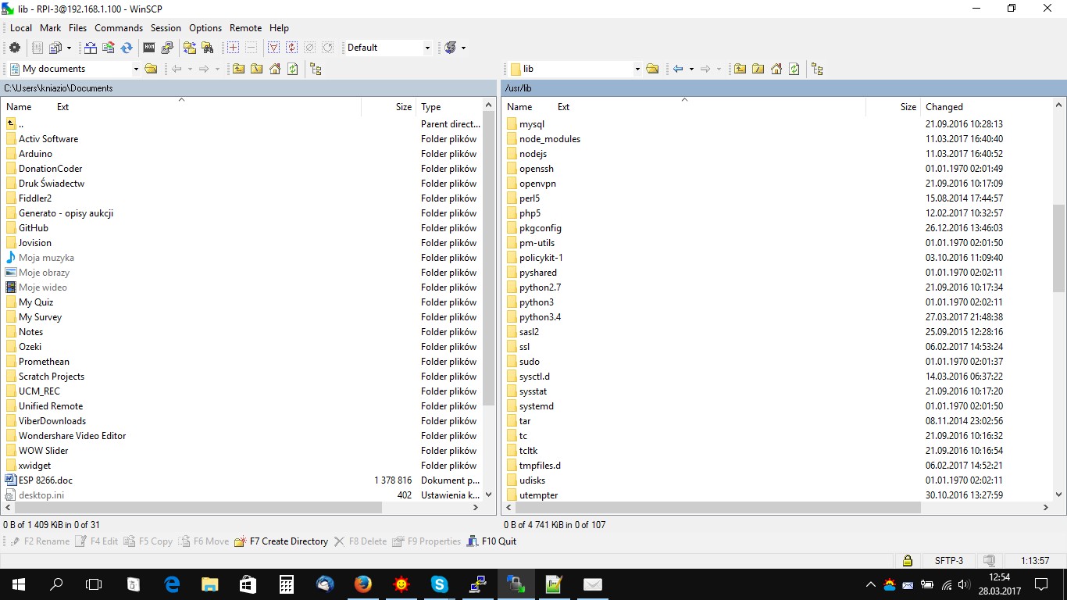Click the Invert Selection toolbar icon

point(291,48)
